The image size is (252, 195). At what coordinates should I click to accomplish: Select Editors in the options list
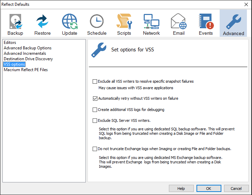[10, 43]
